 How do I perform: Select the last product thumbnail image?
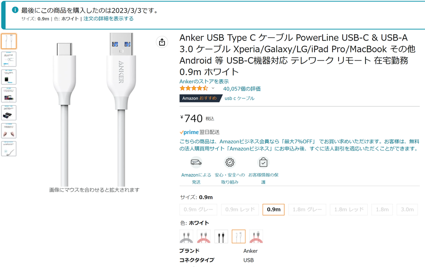pyautogui.click(x=8, y=149)
